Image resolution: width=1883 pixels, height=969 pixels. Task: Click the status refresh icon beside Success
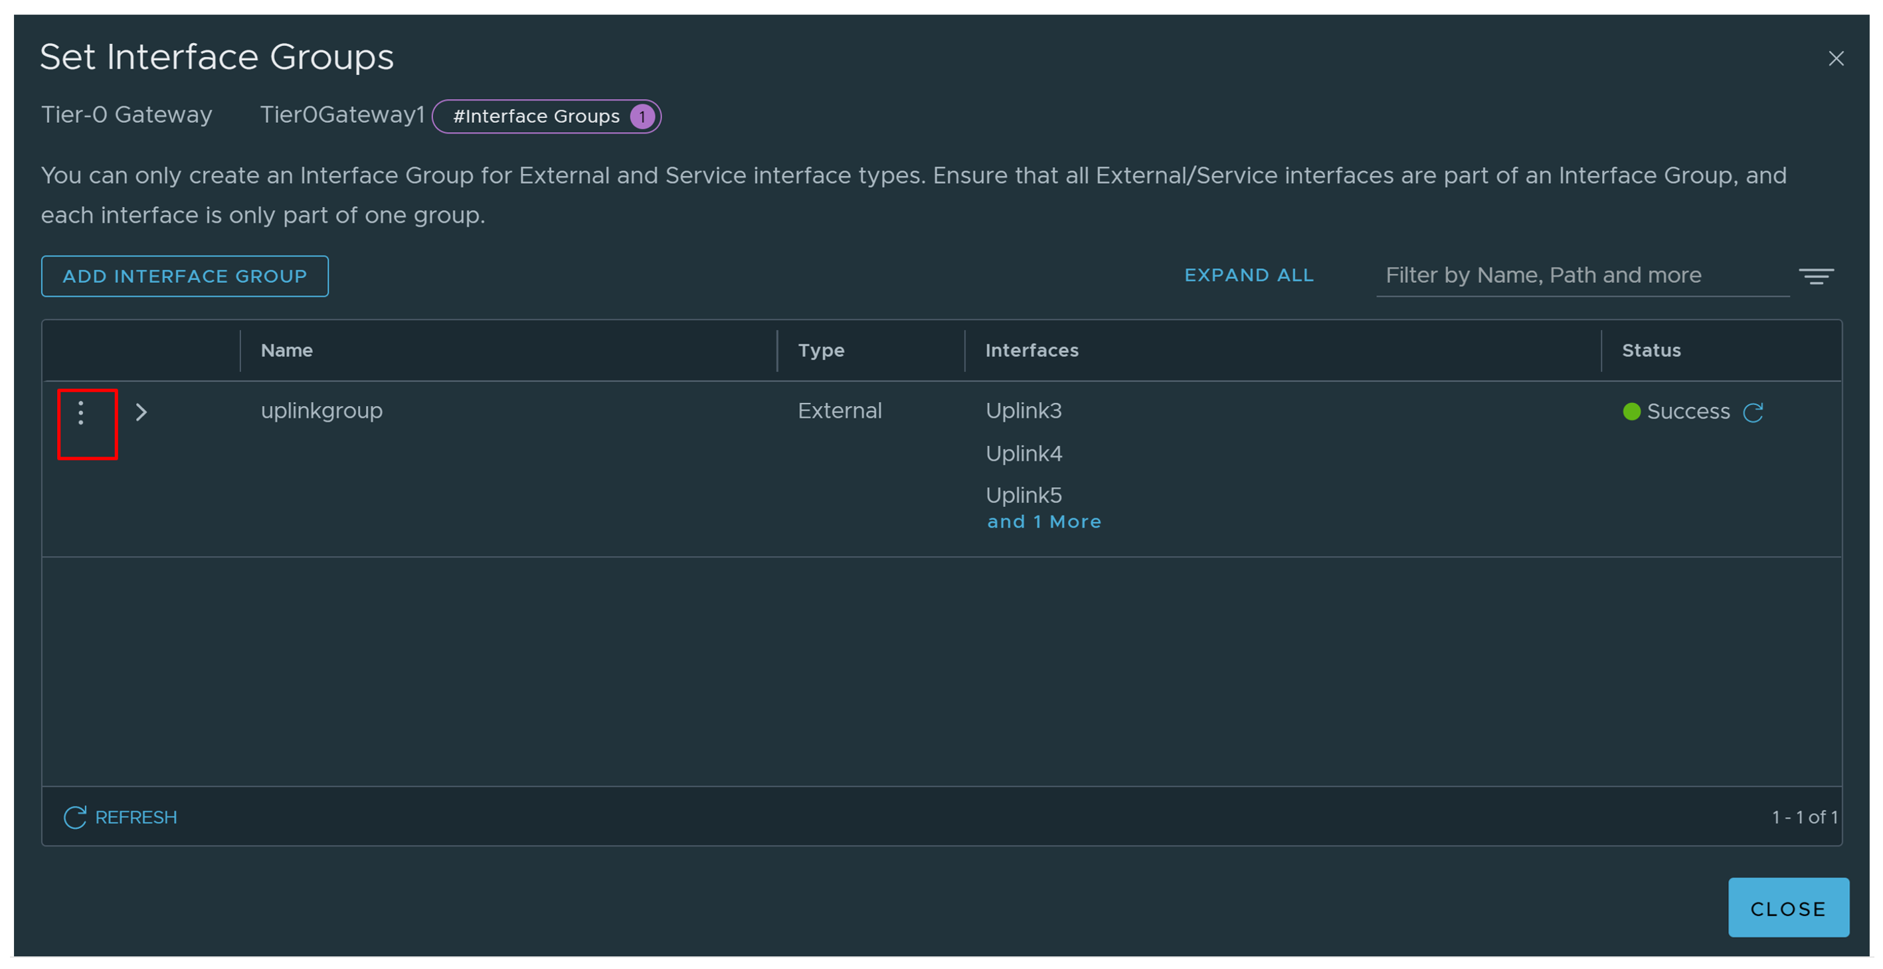pos(1753,413)
